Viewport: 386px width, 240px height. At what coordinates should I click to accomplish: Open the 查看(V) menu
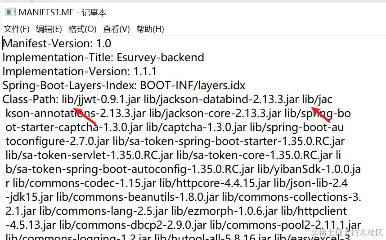(117, 29)
